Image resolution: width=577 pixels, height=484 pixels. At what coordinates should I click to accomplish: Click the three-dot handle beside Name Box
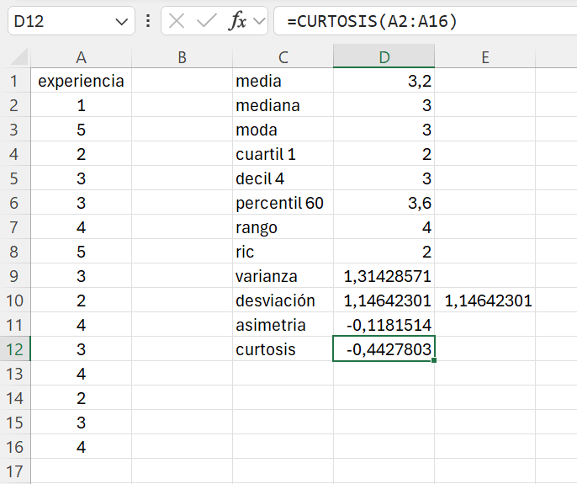(x=148, y=21)
